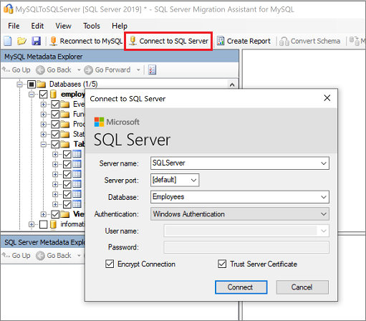The height and width of the screenshot is (321, 366).
Task: Click Go Up in SQL Server Metadata Explorer
Action: [16, 255]
